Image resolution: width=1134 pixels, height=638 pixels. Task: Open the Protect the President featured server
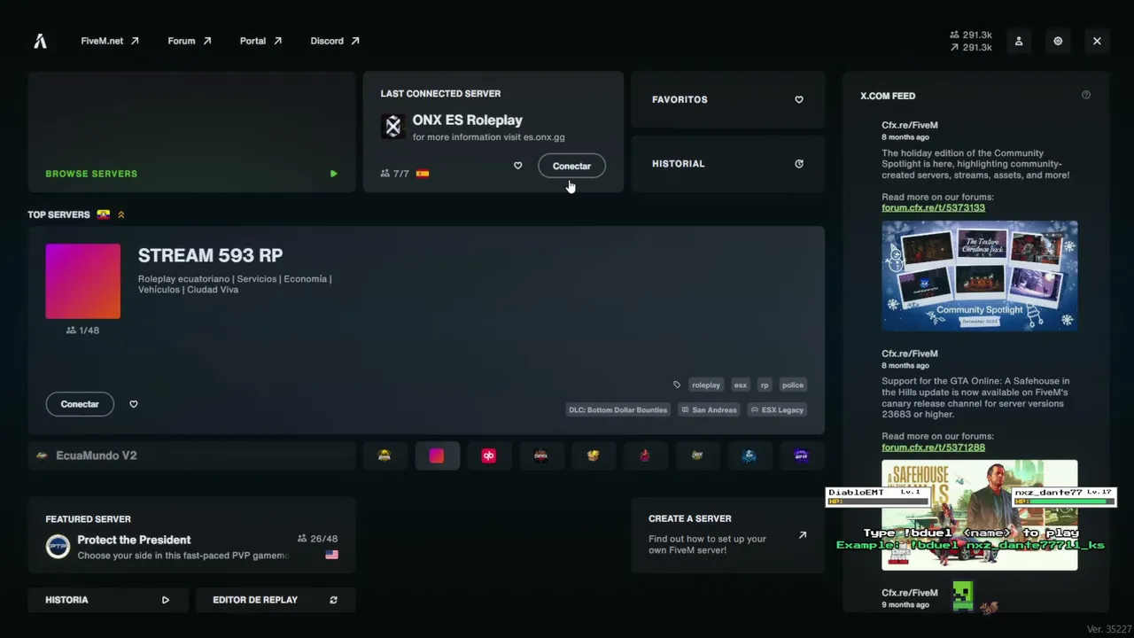(191, 535)
